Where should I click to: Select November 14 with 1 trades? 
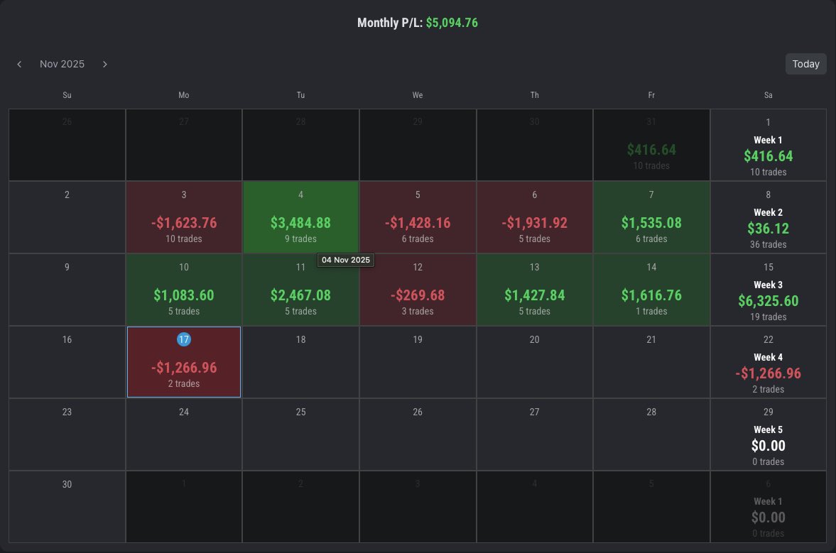pos(651,289)
